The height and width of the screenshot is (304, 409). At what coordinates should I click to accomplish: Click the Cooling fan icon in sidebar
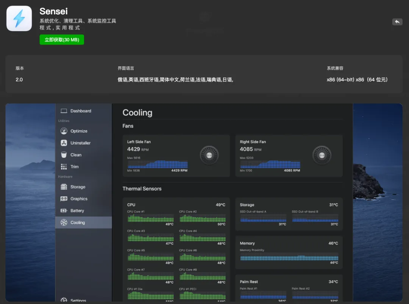pyautogui.click(x=64, y=222)
